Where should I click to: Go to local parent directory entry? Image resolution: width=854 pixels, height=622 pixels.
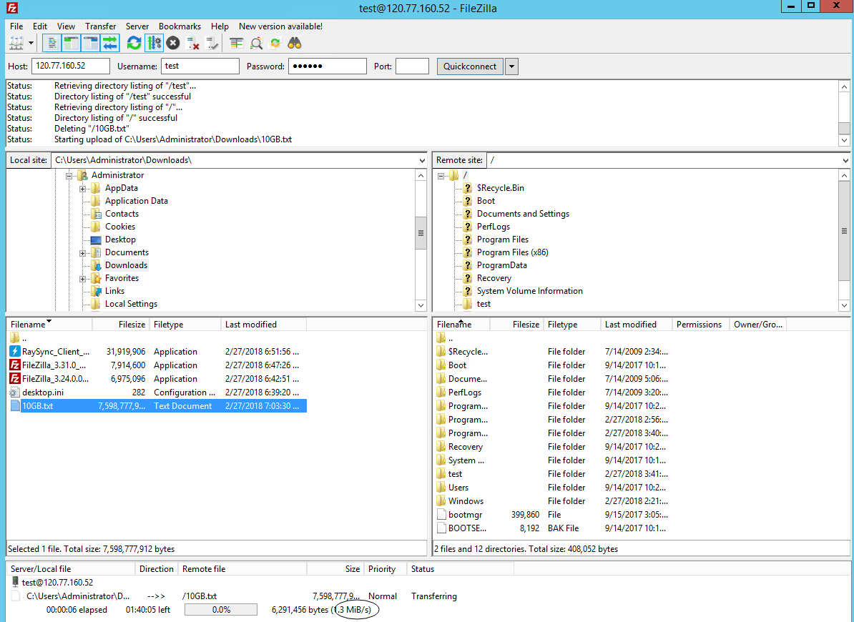(x=17, y=338)
